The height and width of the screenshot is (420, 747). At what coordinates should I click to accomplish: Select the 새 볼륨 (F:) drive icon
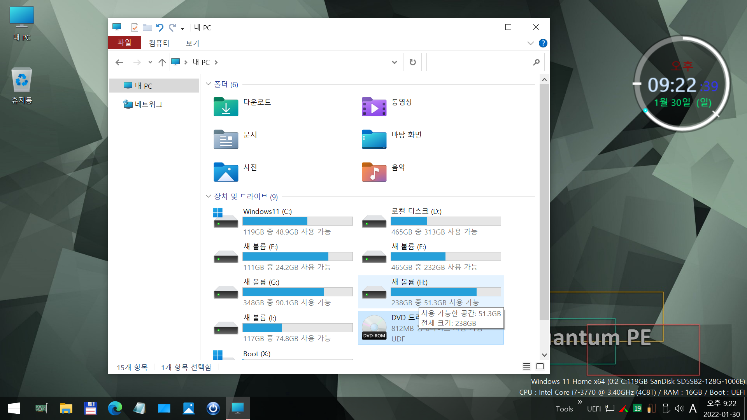[x=374, y=257]
